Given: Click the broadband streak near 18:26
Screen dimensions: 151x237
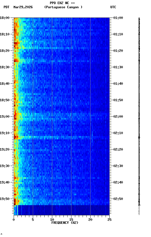Looking at the screenshot, I should point(62,61).
